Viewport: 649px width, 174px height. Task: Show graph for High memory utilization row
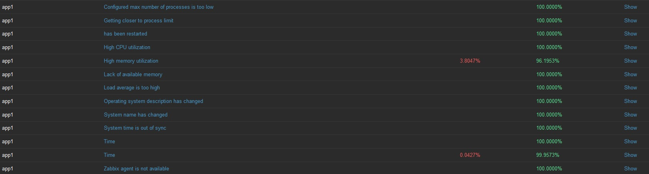coord(630,61)
